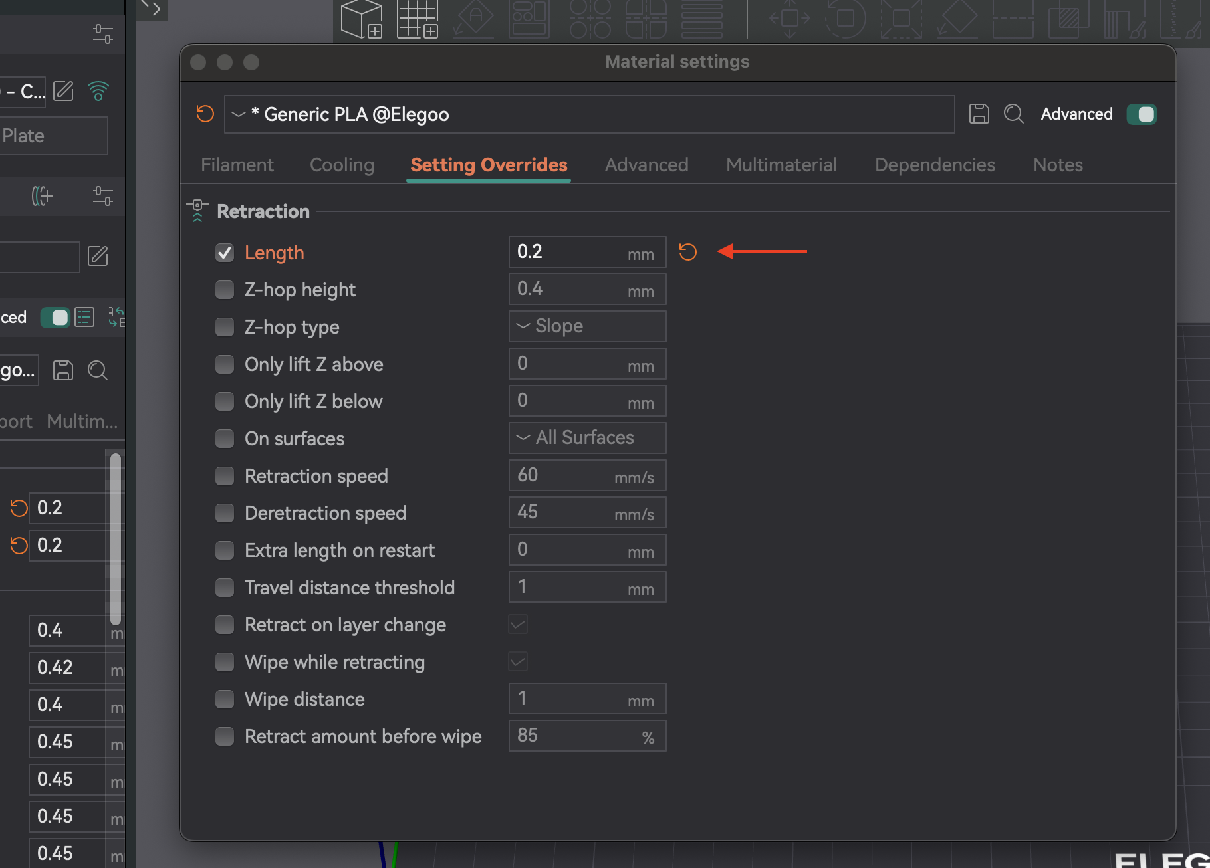1210x868 pixels.
Task: Check the Only lift Z above override
Action: tap(225, 364)
